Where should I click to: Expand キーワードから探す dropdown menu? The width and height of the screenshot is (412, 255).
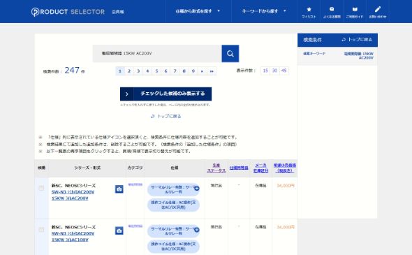[x=264, y=11]
